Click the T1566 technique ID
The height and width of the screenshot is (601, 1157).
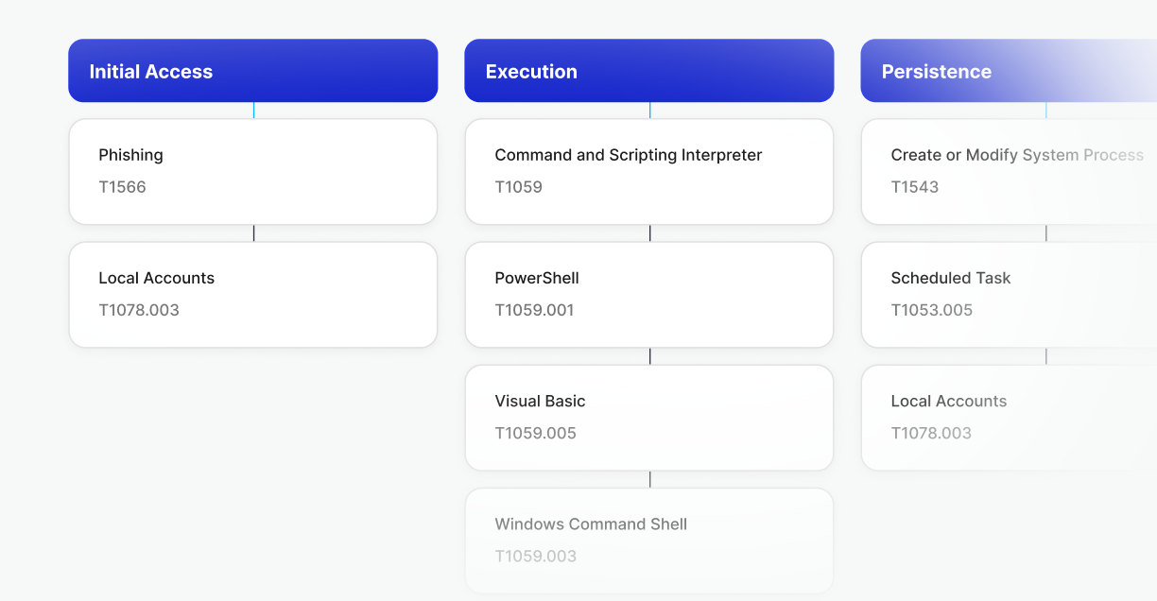pyautogui.click(x=122, y=187)
